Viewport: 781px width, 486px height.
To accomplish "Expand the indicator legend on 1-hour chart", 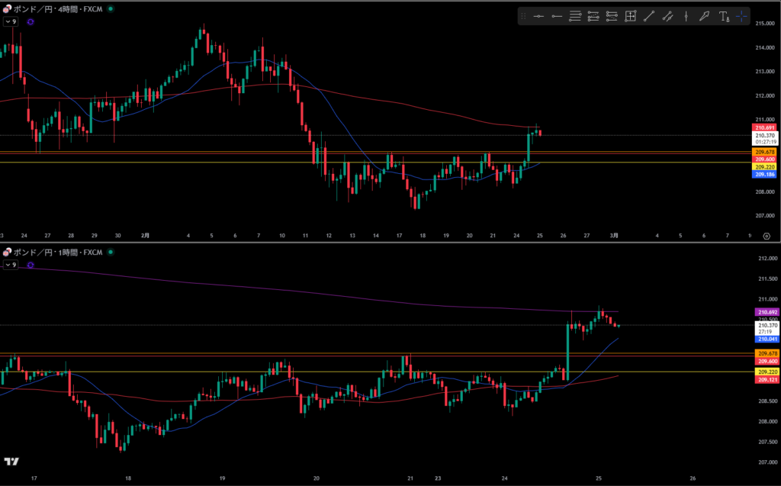I will (10, 265).
